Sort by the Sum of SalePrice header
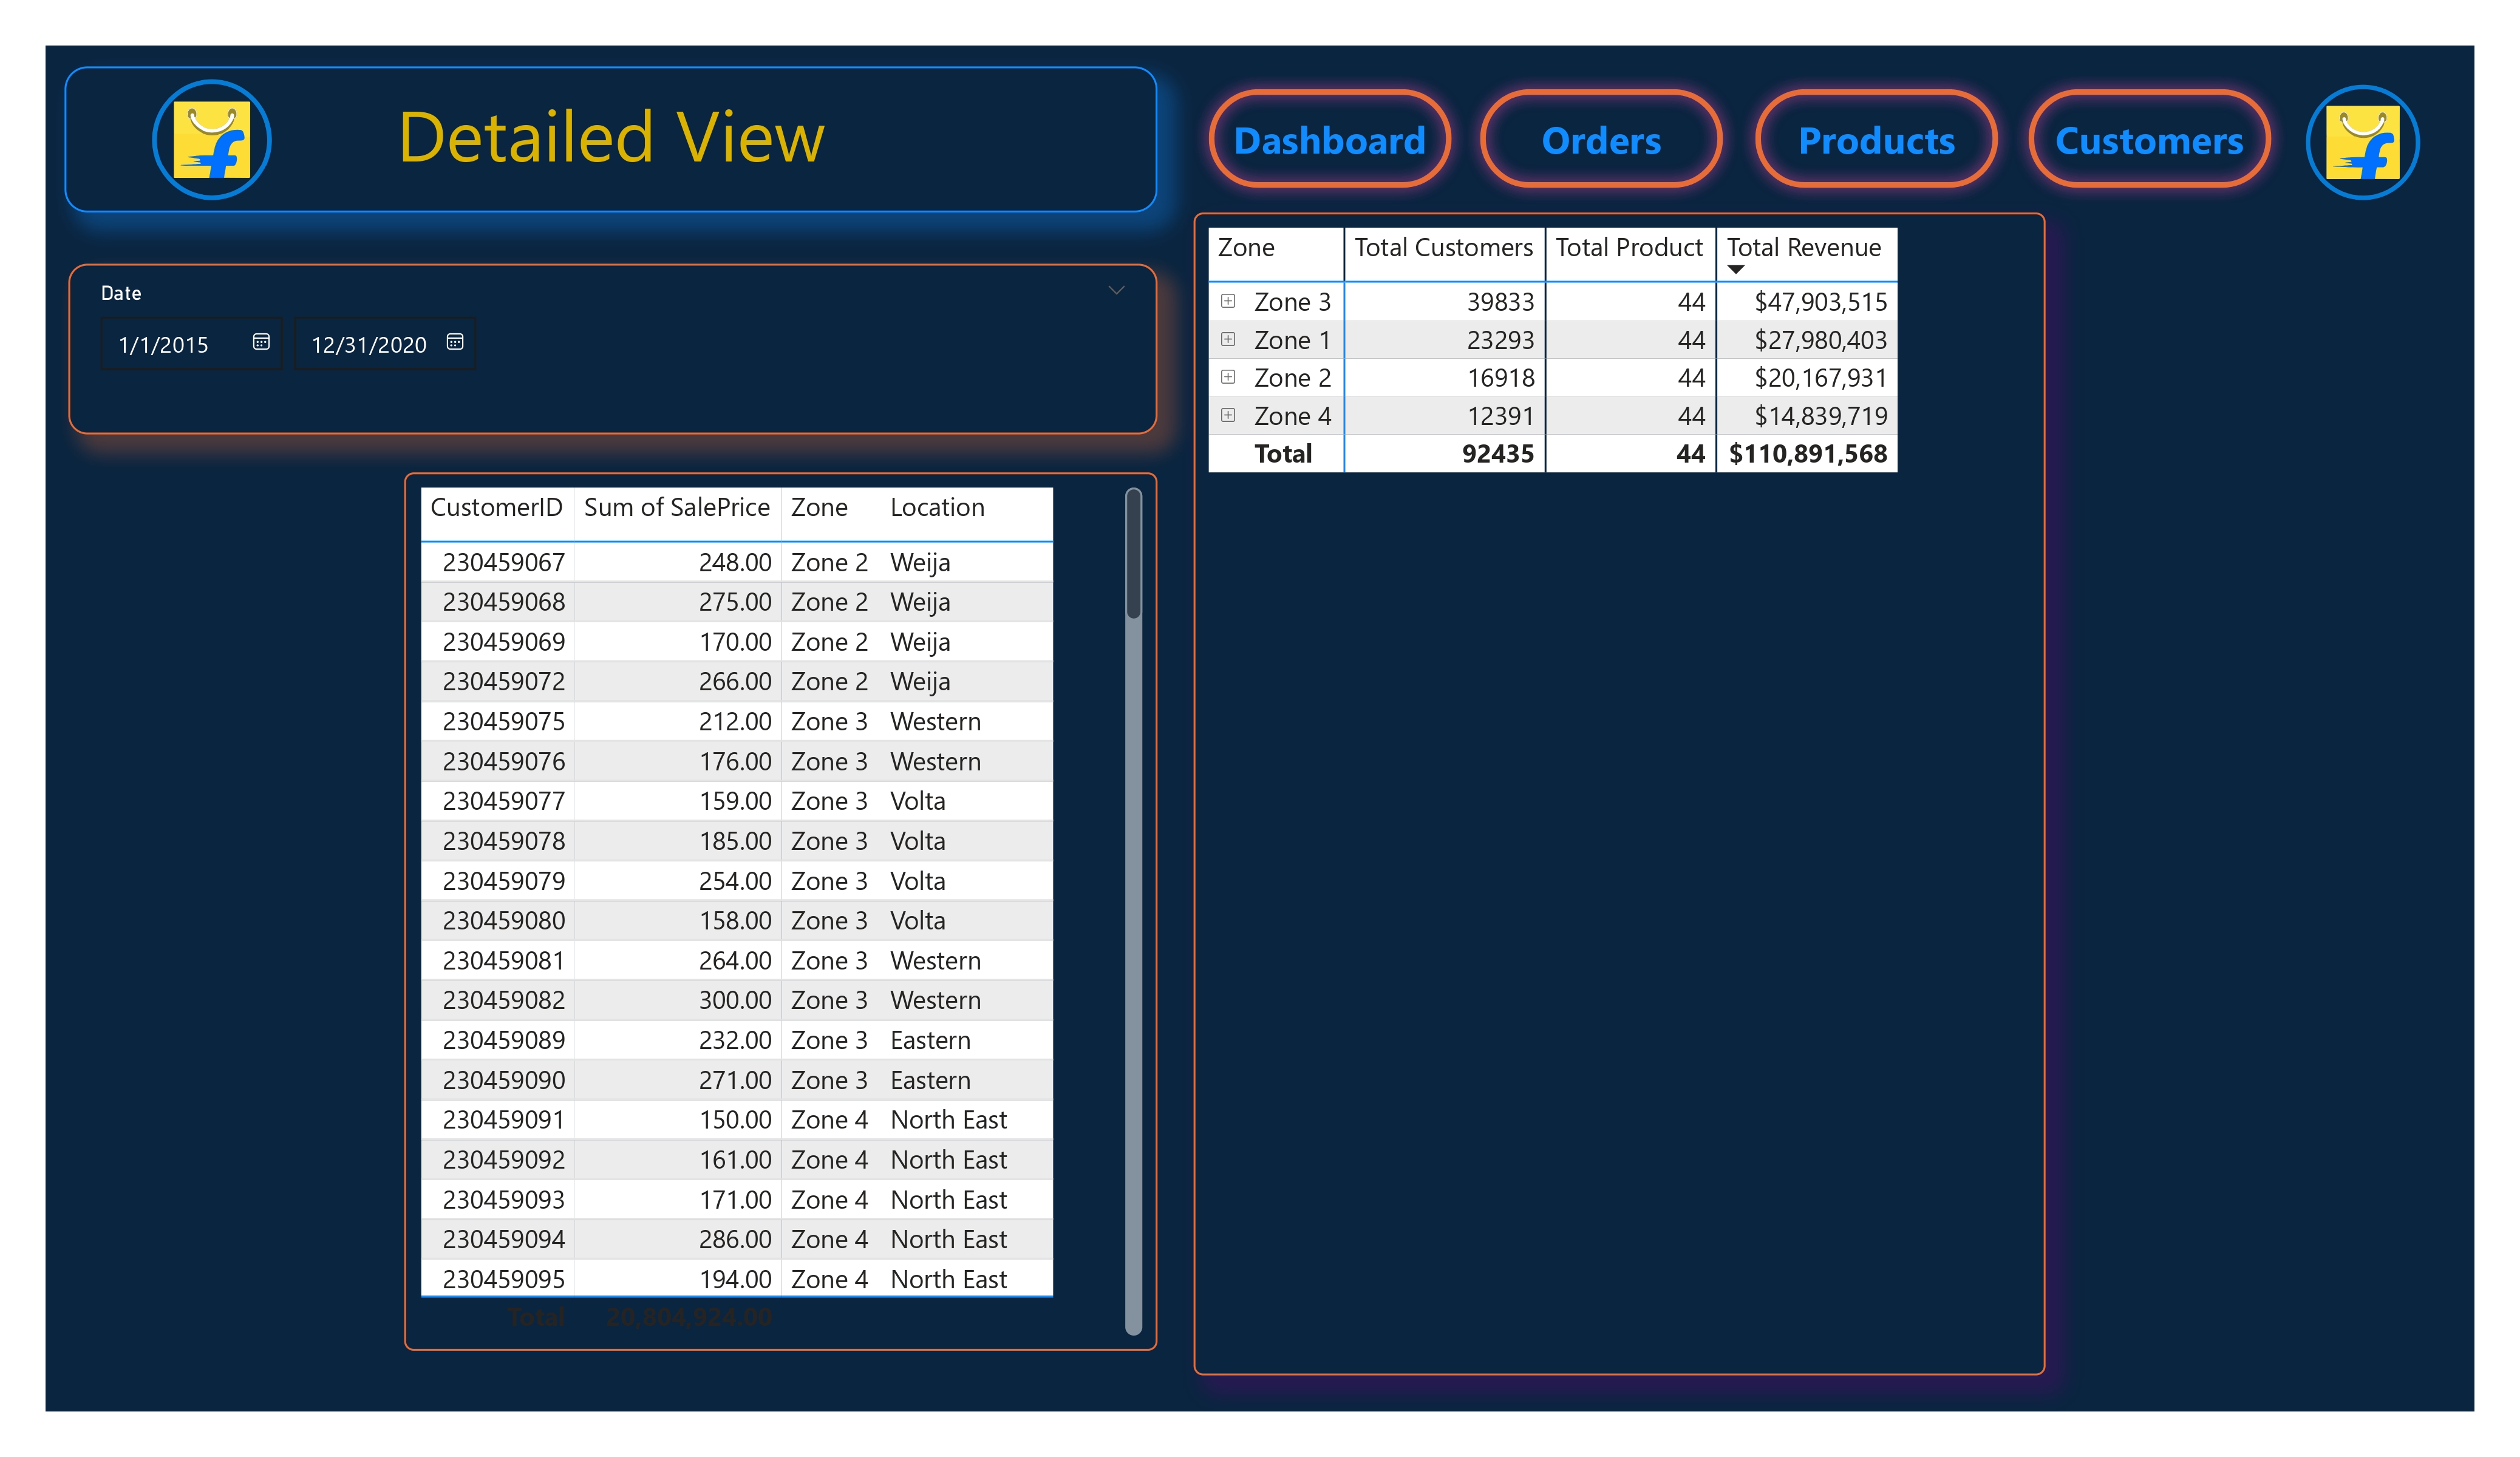2520x1457 pixels. pos(676,507)
